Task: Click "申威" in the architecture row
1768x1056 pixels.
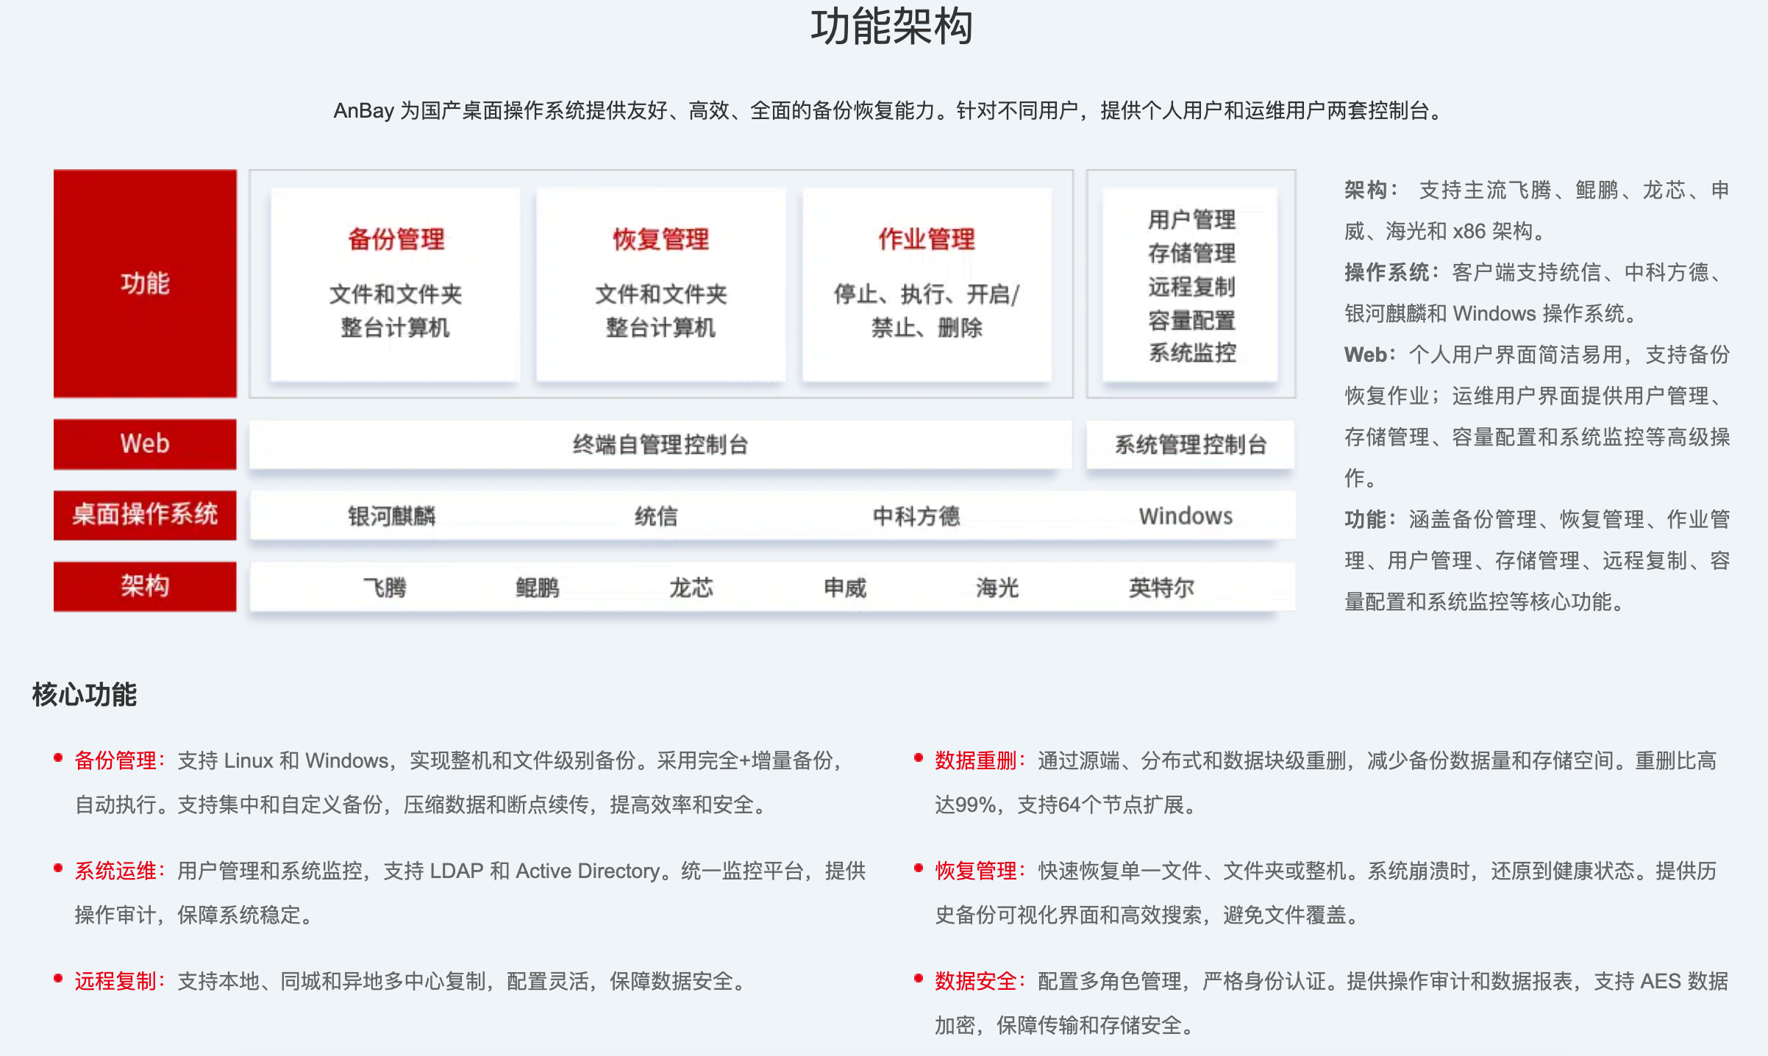Action: point(845,587)
